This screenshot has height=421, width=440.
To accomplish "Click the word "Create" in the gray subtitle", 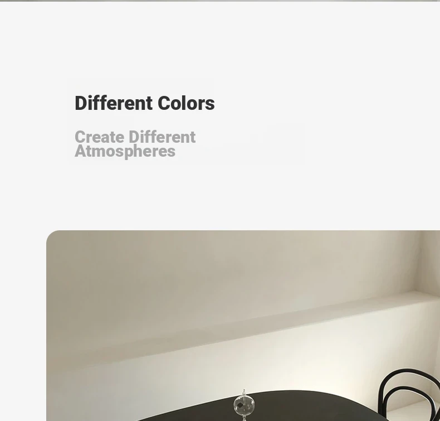I will click(99, 137).
